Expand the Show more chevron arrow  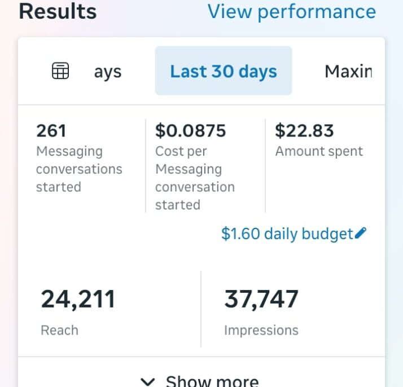coord(148,381)
